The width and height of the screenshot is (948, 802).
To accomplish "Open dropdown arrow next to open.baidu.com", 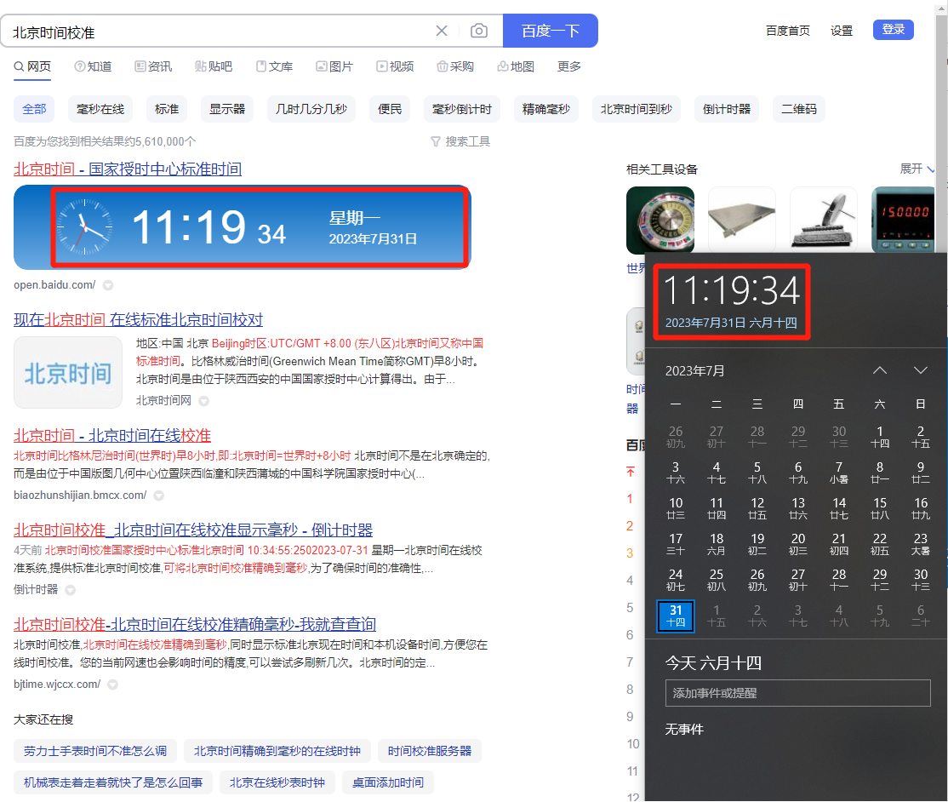I will [108, 285].
